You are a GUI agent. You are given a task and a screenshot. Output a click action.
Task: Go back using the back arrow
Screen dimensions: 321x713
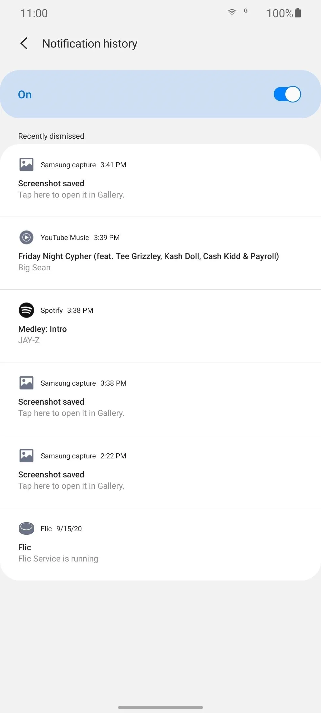click(x=24, y=43)
